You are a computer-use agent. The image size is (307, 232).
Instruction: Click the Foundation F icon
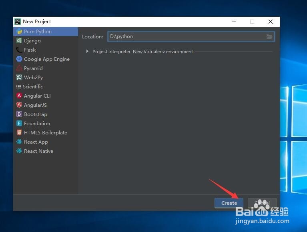tap(19, 123)
